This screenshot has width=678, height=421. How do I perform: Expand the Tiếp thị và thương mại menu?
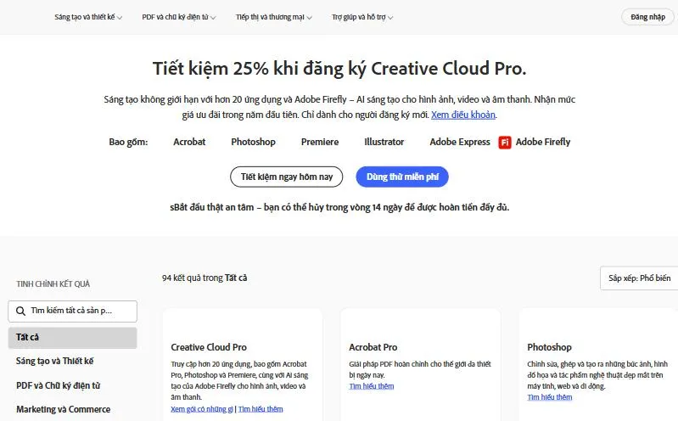[x=274, y=17]
